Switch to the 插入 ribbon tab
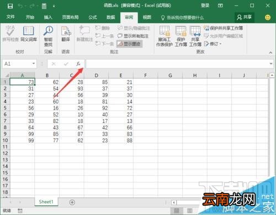 (48, 17)
